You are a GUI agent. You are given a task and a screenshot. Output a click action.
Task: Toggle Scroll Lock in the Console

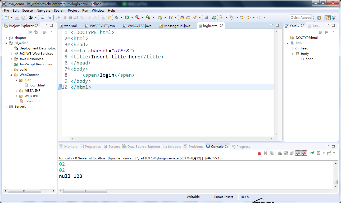point(285,153)
